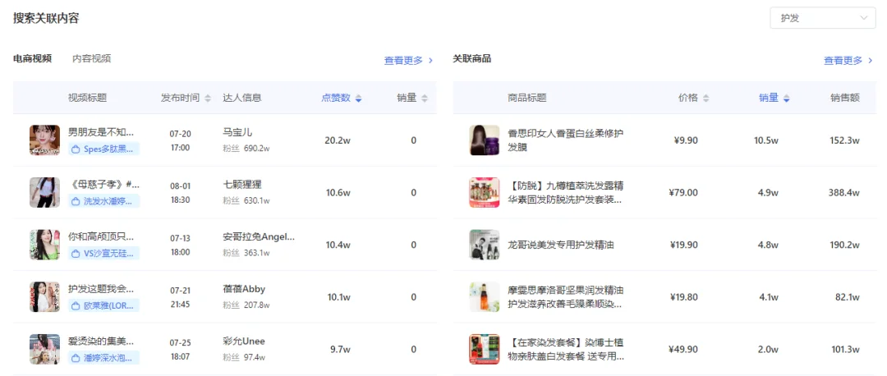Screen dimensions: 887x376
Task: Sort products by 价格 arrows
Action: (705, 99)
